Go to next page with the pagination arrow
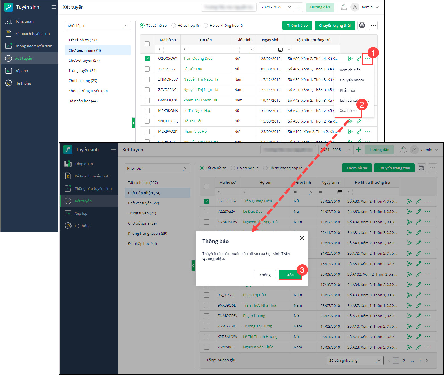 (427, 360)
